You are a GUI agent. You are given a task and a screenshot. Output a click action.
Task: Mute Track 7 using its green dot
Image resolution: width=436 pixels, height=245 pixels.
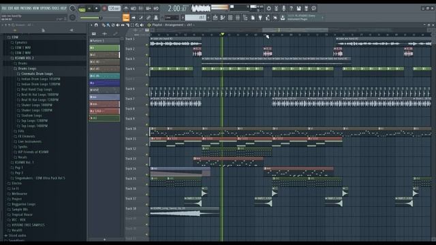147,104
